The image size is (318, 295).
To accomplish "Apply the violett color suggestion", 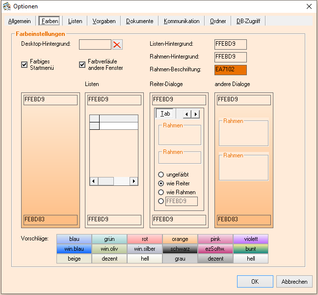I will pyautogui.click(x=251, y=239).
